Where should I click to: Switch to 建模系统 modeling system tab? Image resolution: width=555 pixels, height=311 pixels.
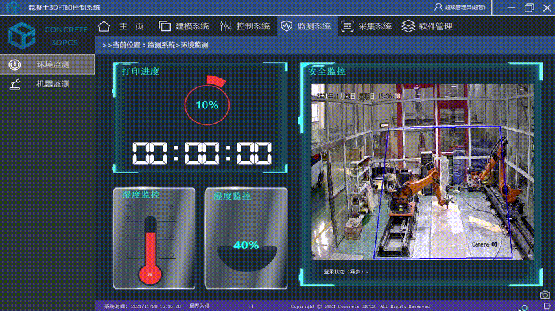pos(184,27)
